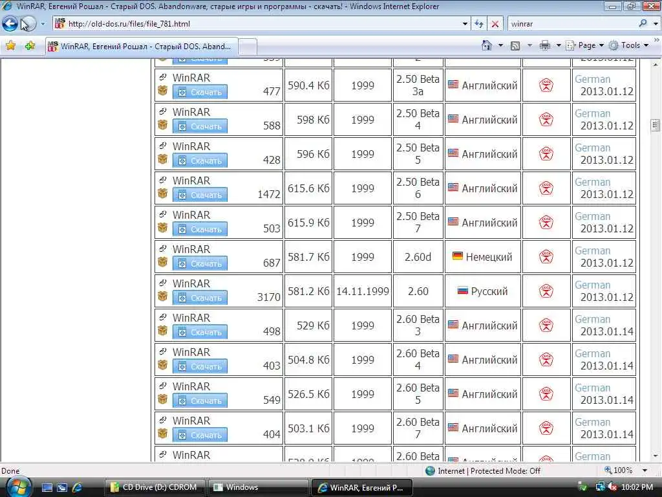The height and width of the screenshot is (497, 662).
Task: Click the search box containing winrar
Action: click(x=572, y=24)
